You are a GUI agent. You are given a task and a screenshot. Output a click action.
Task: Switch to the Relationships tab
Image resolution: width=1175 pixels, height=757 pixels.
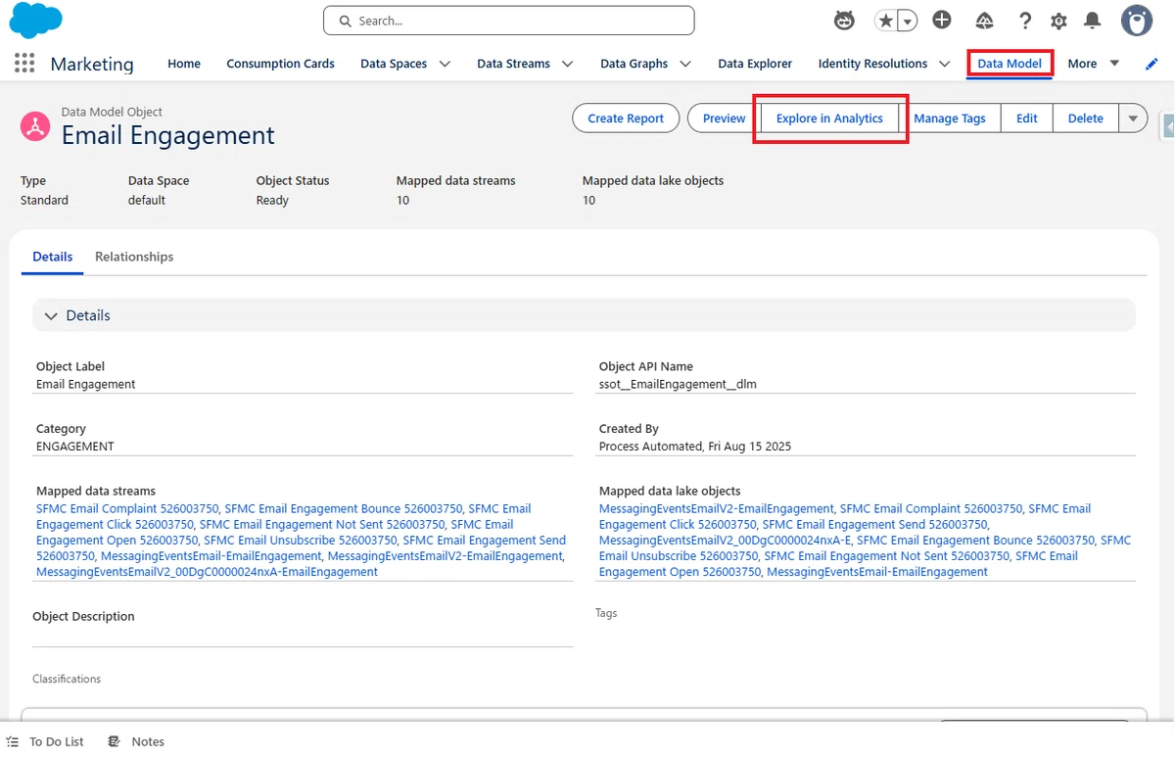click(134, 257)
